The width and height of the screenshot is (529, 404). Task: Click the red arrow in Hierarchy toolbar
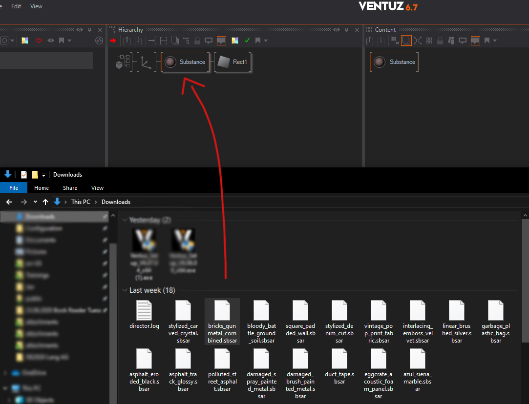(x=113, y=40)
